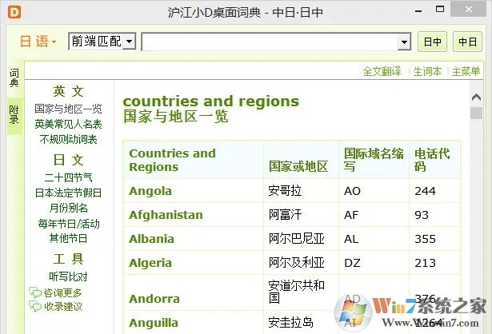Click the 国家或地区 column header
Image resolution: width=492 pixels, height=334 pixels.
point(301,160)
